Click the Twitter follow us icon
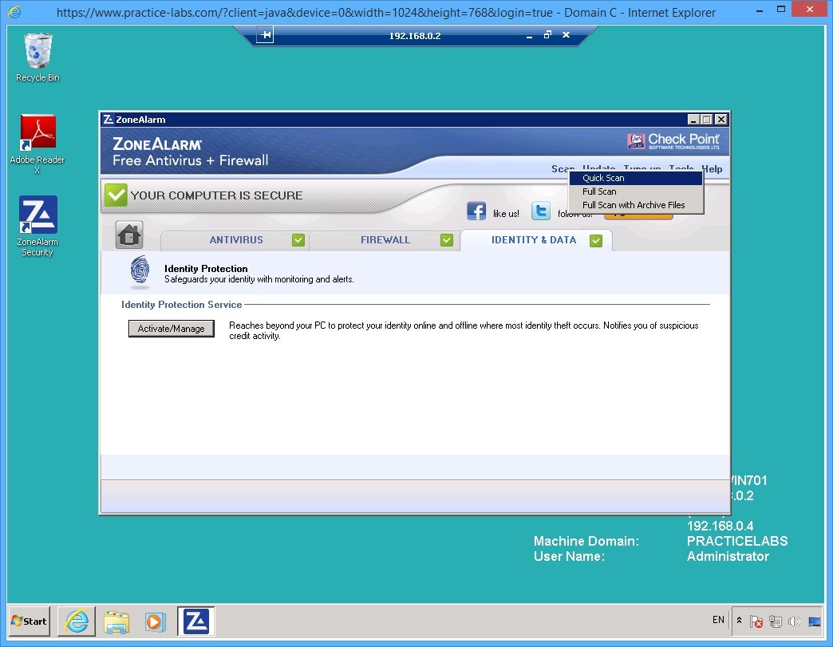 (x=541, y=211)
